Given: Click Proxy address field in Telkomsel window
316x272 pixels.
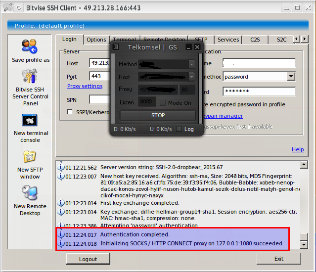Looking at the screenshot, I should tap(158, 90).
